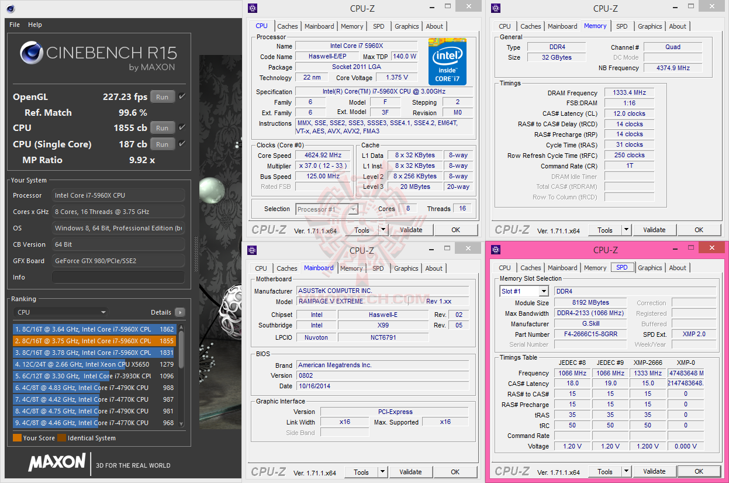Open the Processor #1 selection dropdown
Viewport: 729px width, 483px height.
(x=327, y=209)
